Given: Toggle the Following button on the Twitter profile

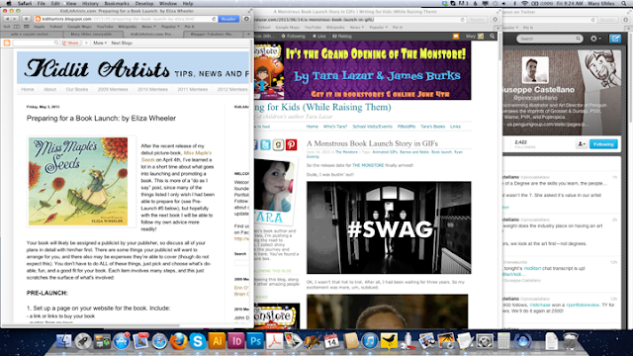Looking at the screenshot, I should click(603, 144).
